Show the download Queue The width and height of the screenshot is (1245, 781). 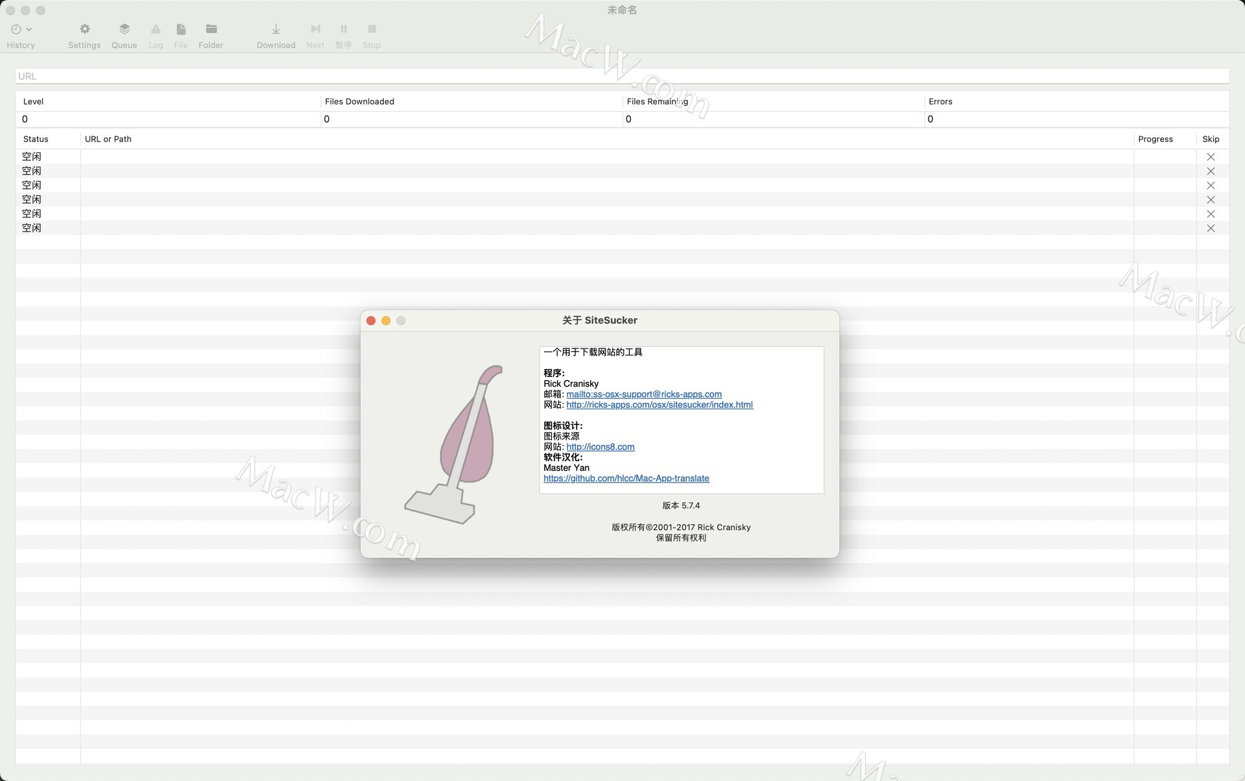(x=124, y=29)
